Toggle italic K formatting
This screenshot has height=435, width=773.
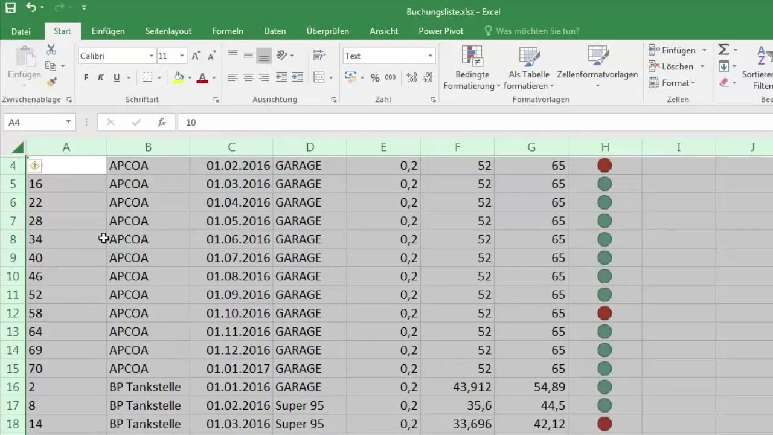pos(101,77)
